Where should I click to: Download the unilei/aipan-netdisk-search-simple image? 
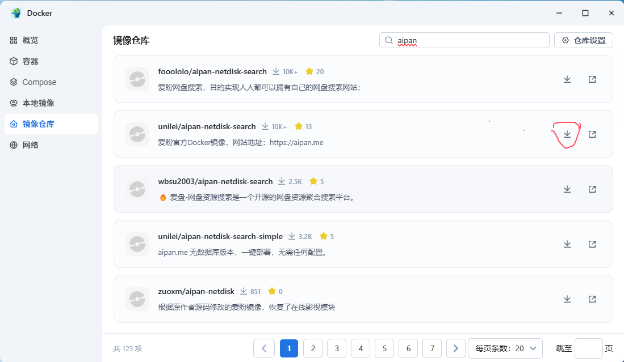tap(567, 244)
